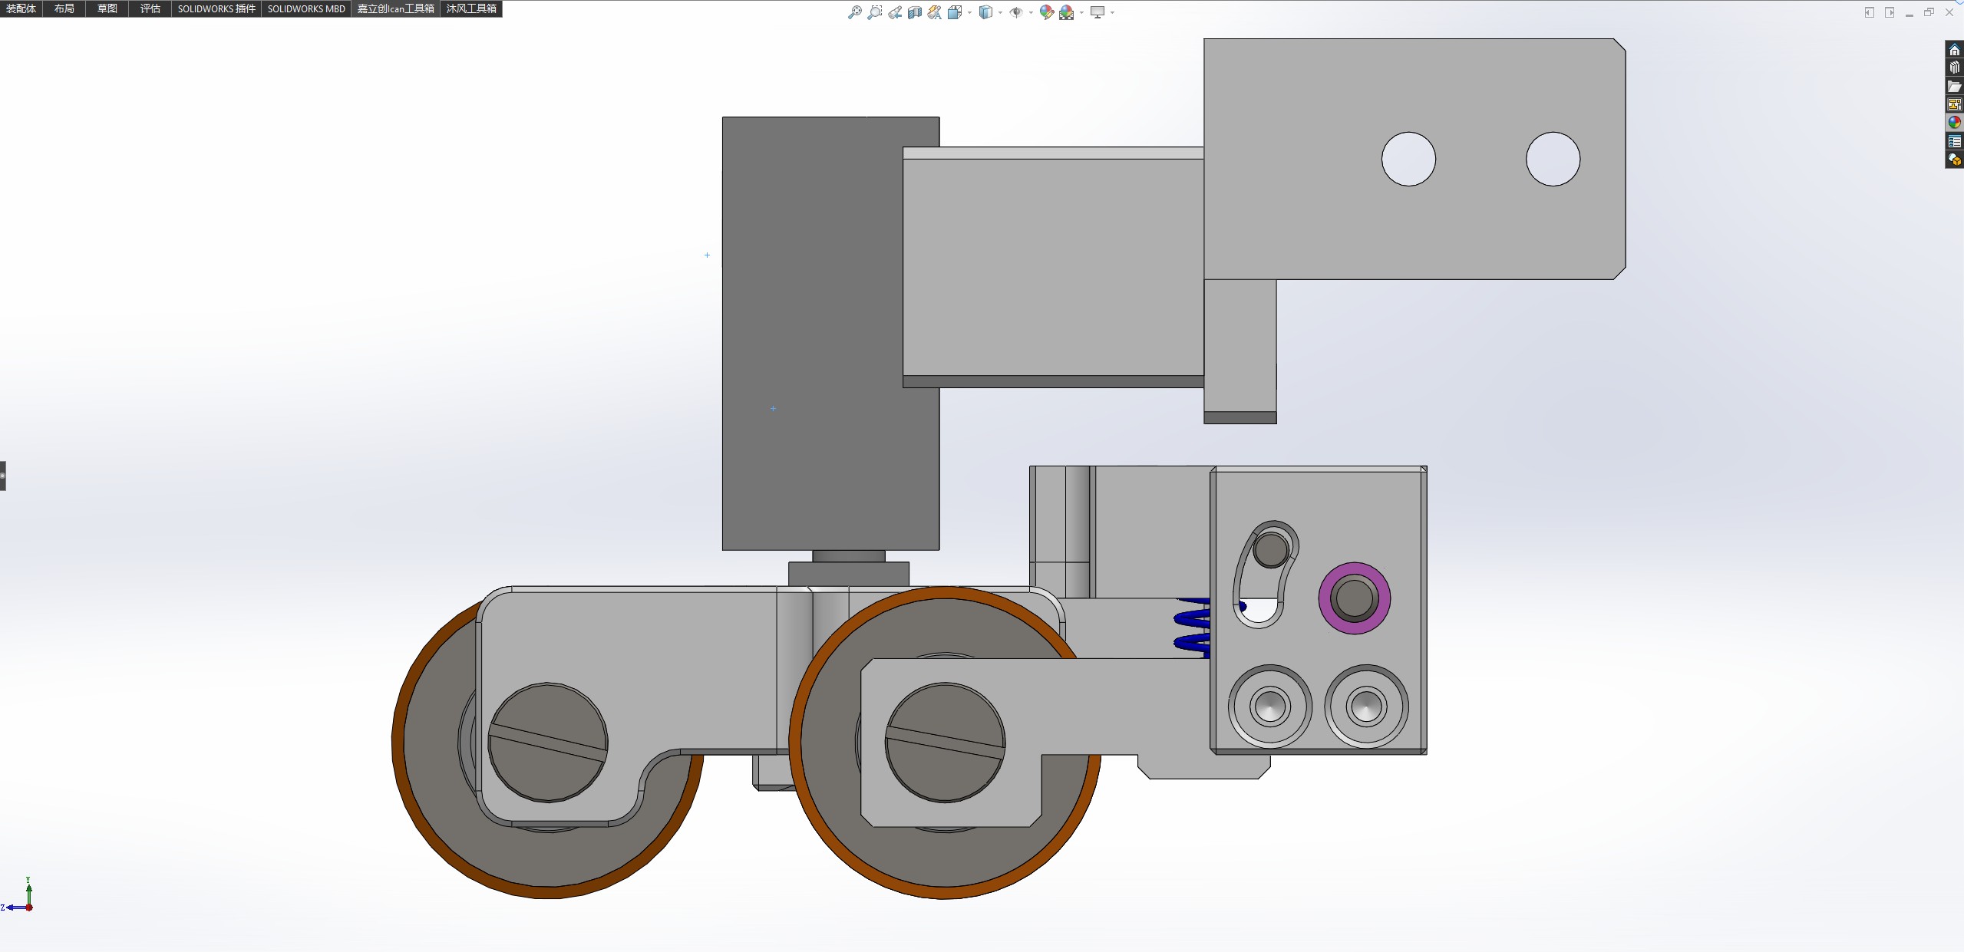Open the Design Library pane icon
The height and width of the screenshot is (952, 1964).
coord(1954,68)
